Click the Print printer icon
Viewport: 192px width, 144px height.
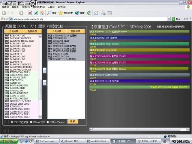[x=103, y=13]
